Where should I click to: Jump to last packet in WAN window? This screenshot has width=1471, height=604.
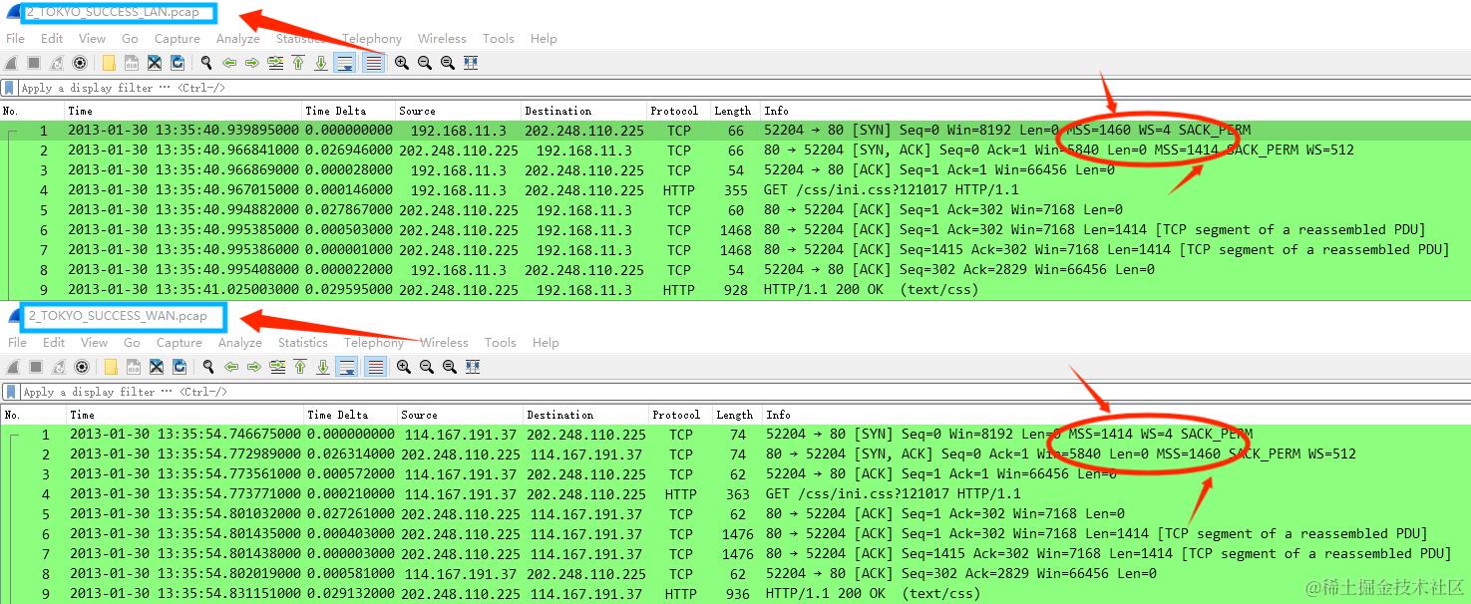click(323, 367)
